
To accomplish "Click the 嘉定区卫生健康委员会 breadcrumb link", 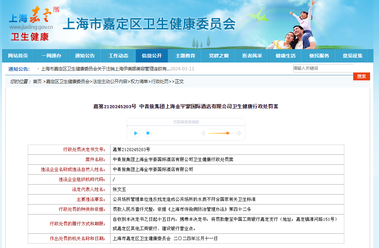I will pos(68,82).
